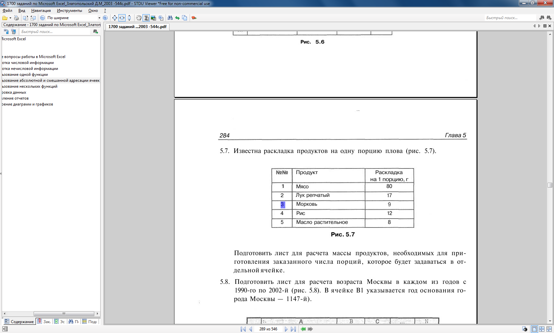Screen dimensions: 554x333
Task: Click the document vertical scrollbar thumb
Action: (x=550, y=185)
